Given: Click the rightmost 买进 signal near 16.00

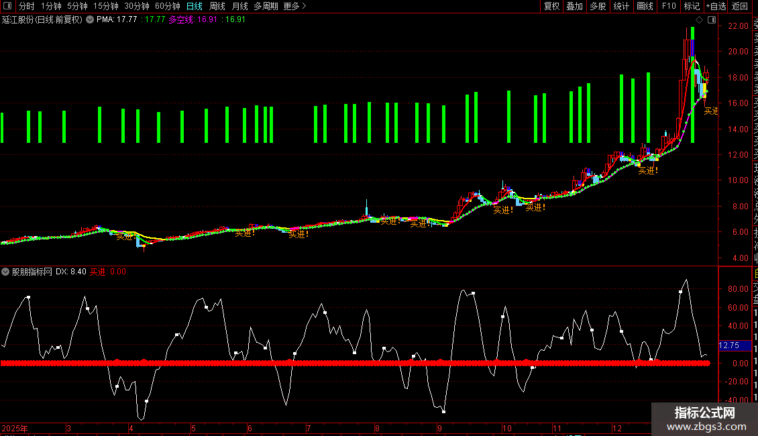Looking at the screenshot, I should tap(710, 111).
